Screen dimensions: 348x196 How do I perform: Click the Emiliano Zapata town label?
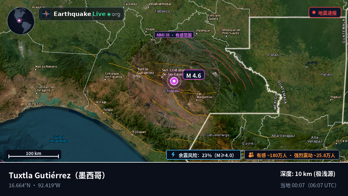(214, 17)
